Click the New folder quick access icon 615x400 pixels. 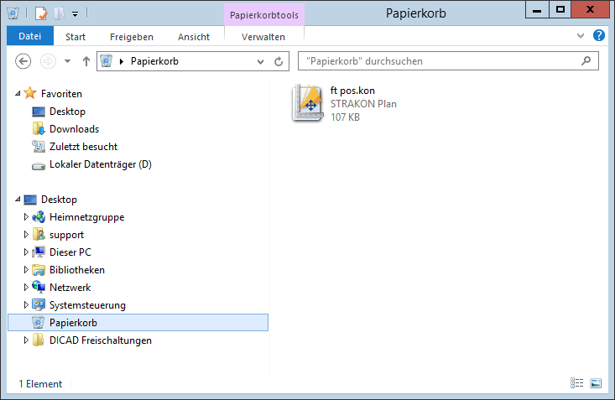[x=60, y=13]
